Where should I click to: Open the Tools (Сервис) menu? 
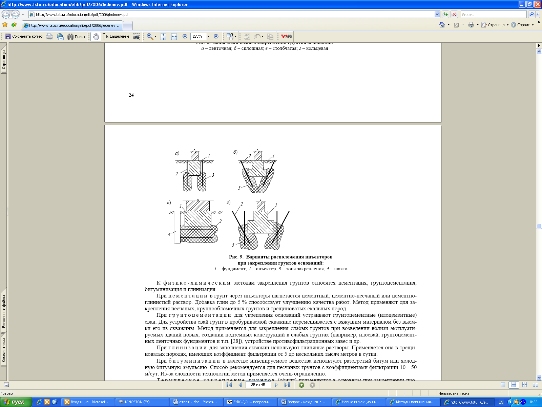coord(522,25)
